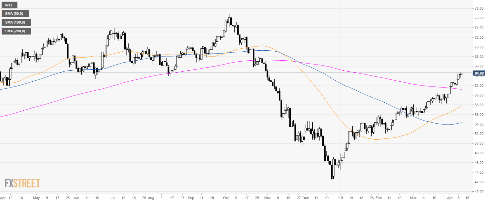This screenshot has height=202, width=495.
Task: Click the 78.00 price axis label
Action: click(479, 8)
